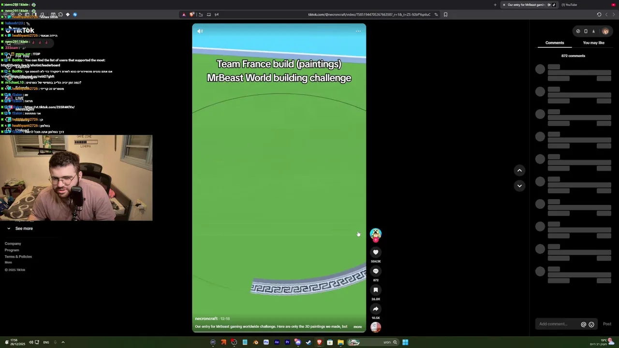This screenshot has height=348, width=619.
Task: Follow creator with the red plus badge
Action: [x=376, y=240]
